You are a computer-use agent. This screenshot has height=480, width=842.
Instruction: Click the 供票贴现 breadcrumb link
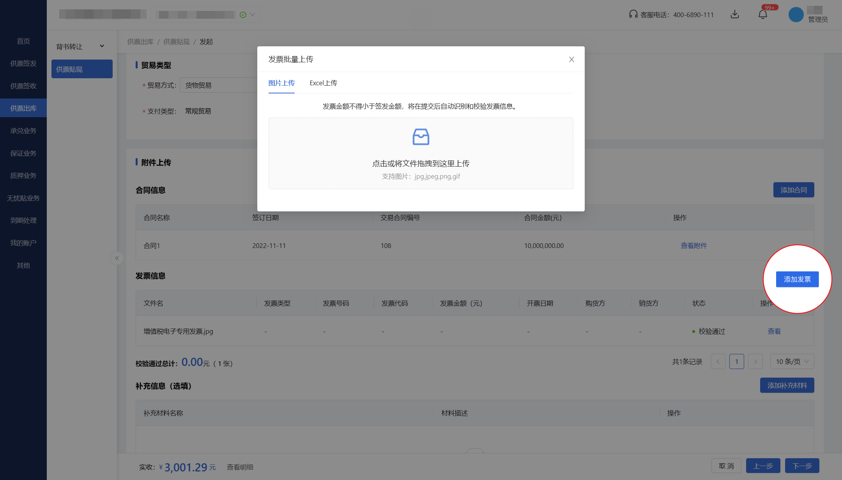pos(177,42)
